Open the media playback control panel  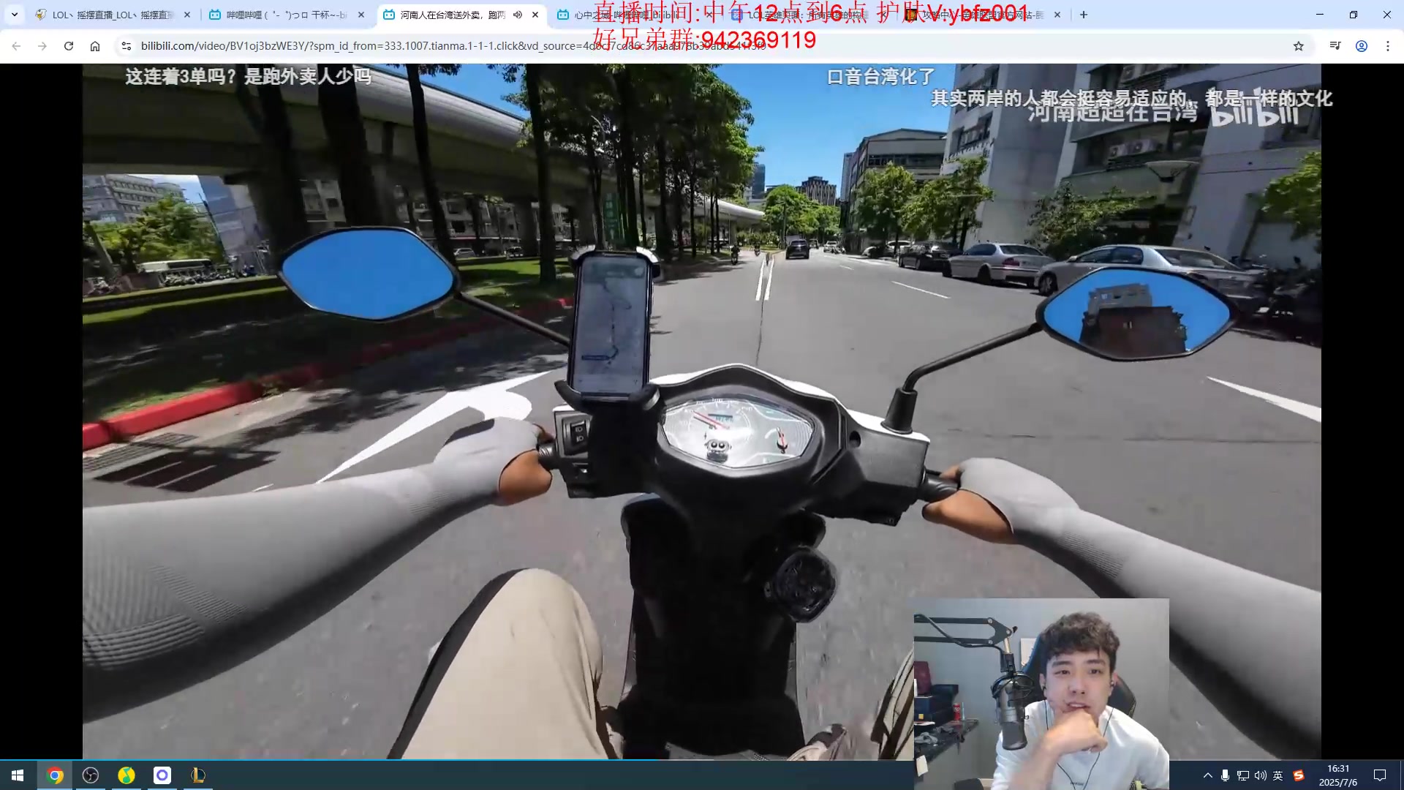coord(1335,46)
